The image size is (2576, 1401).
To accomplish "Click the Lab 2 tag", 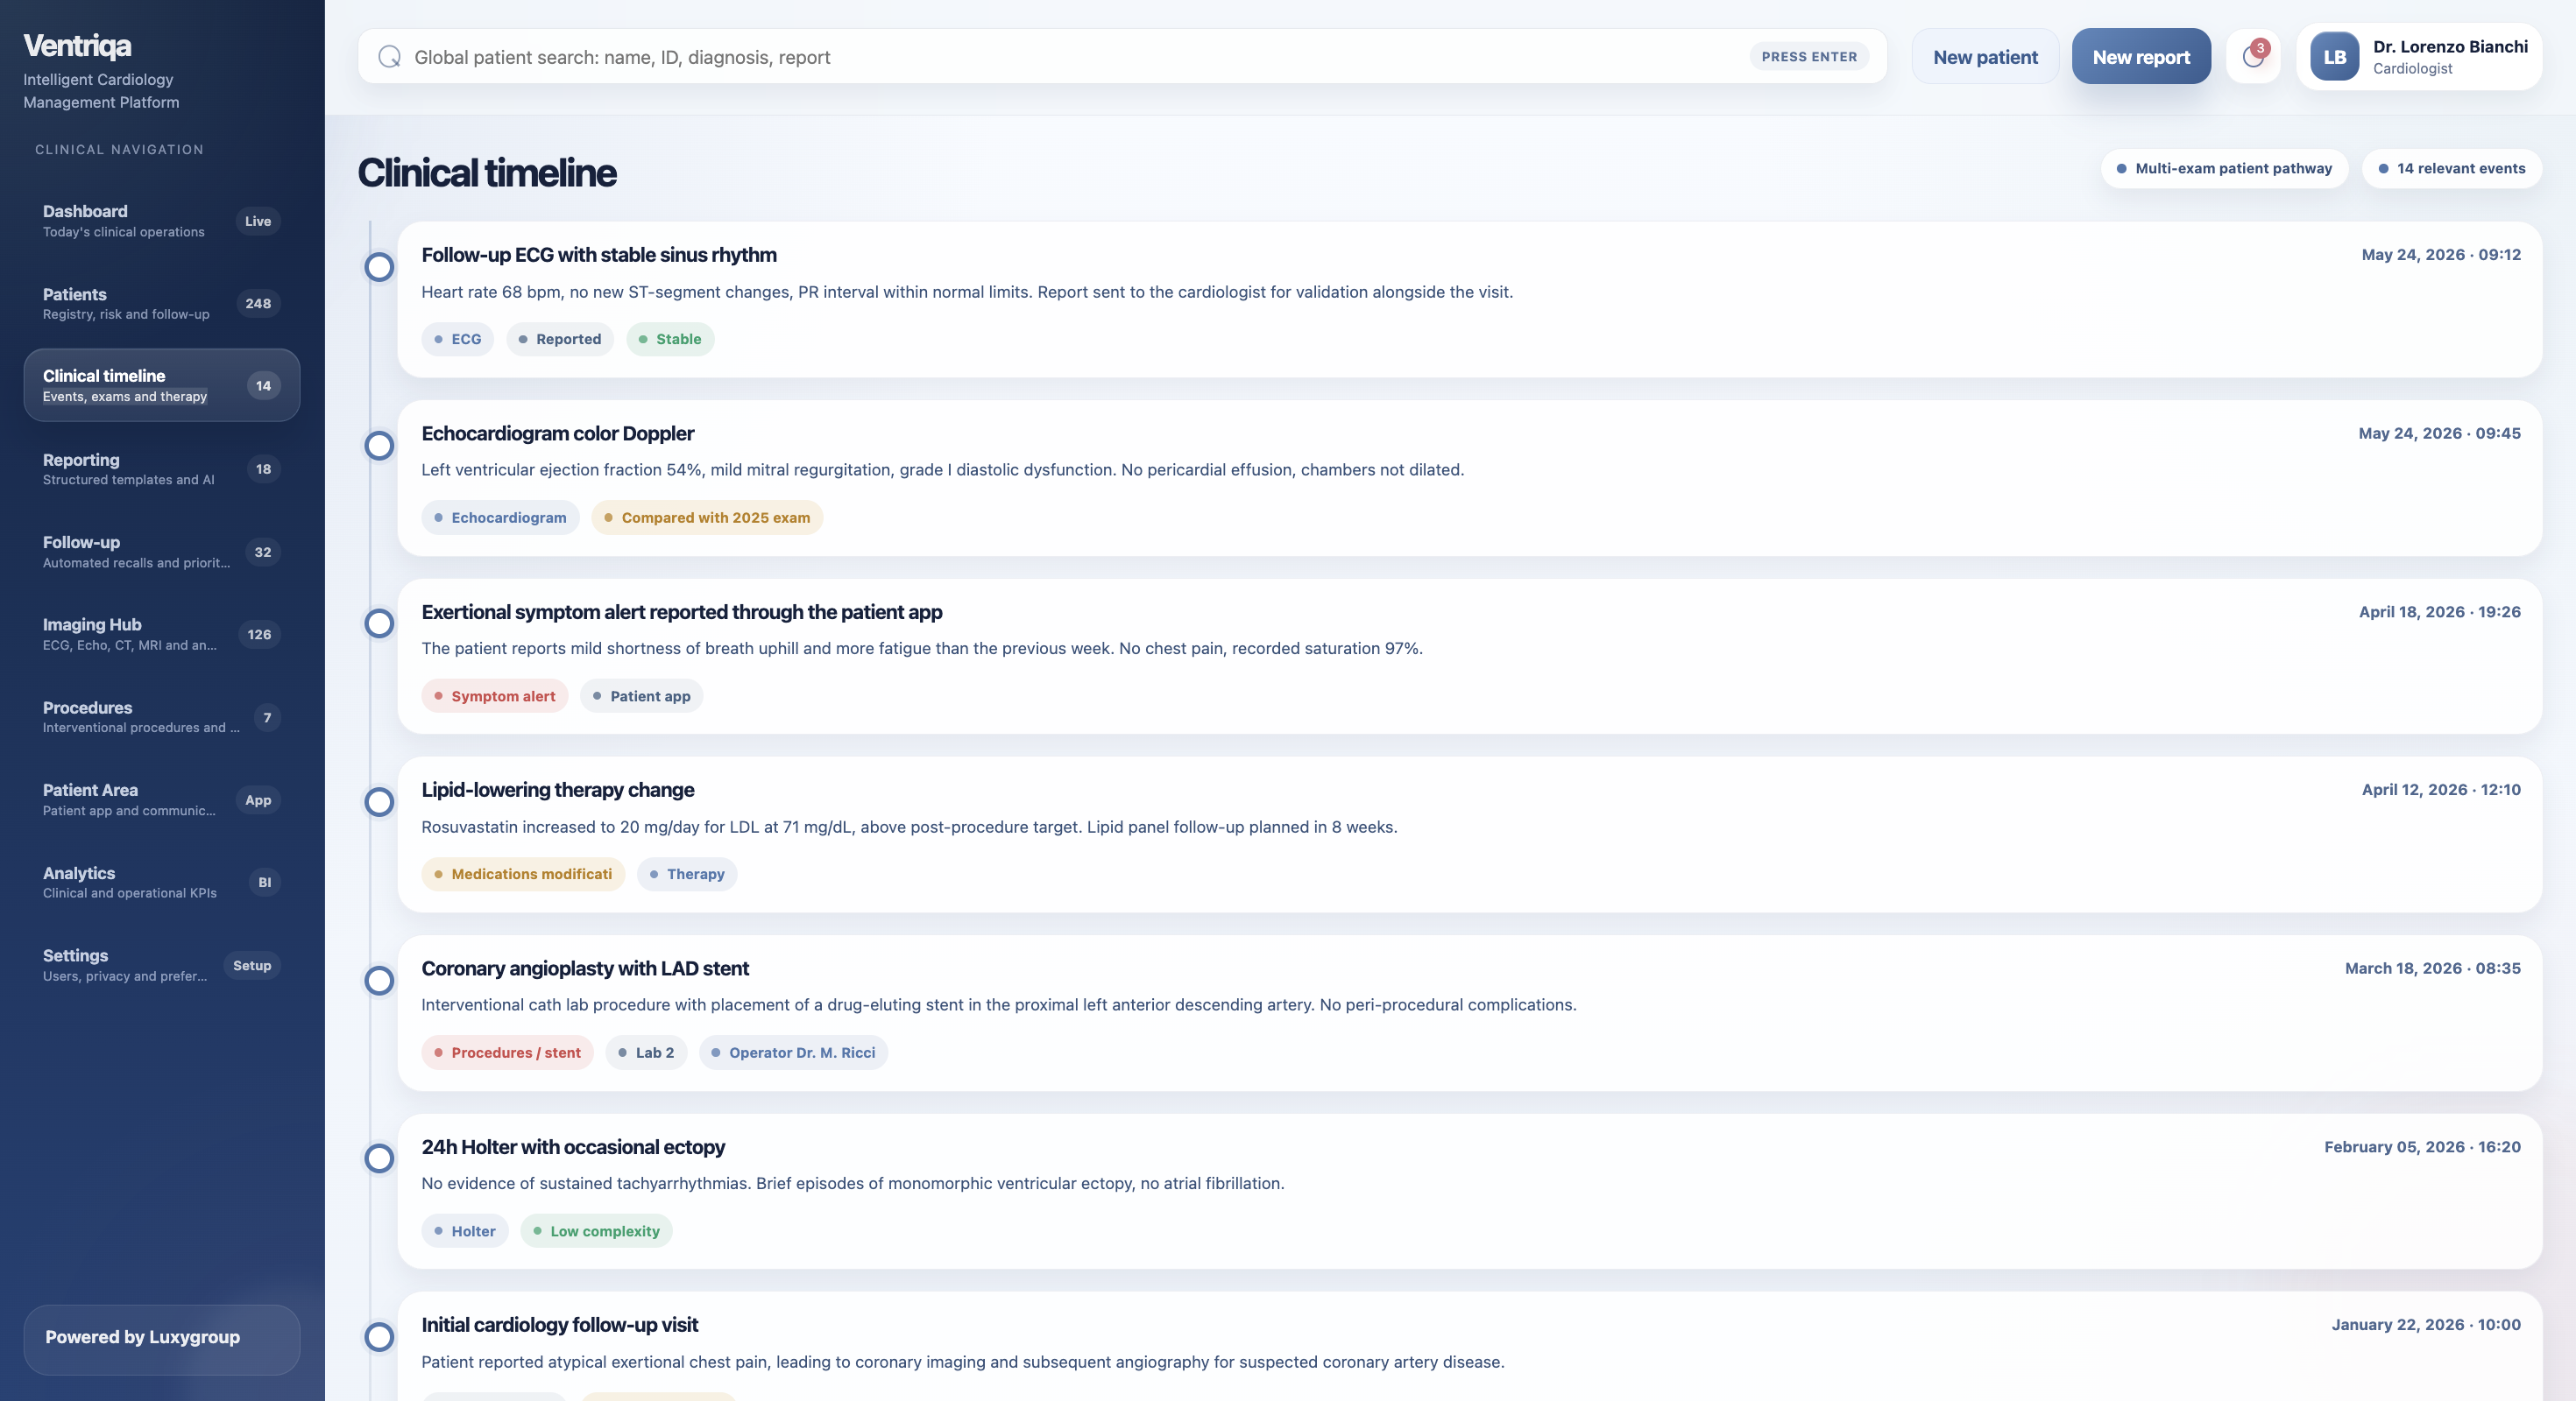I will coord(646,1053).
